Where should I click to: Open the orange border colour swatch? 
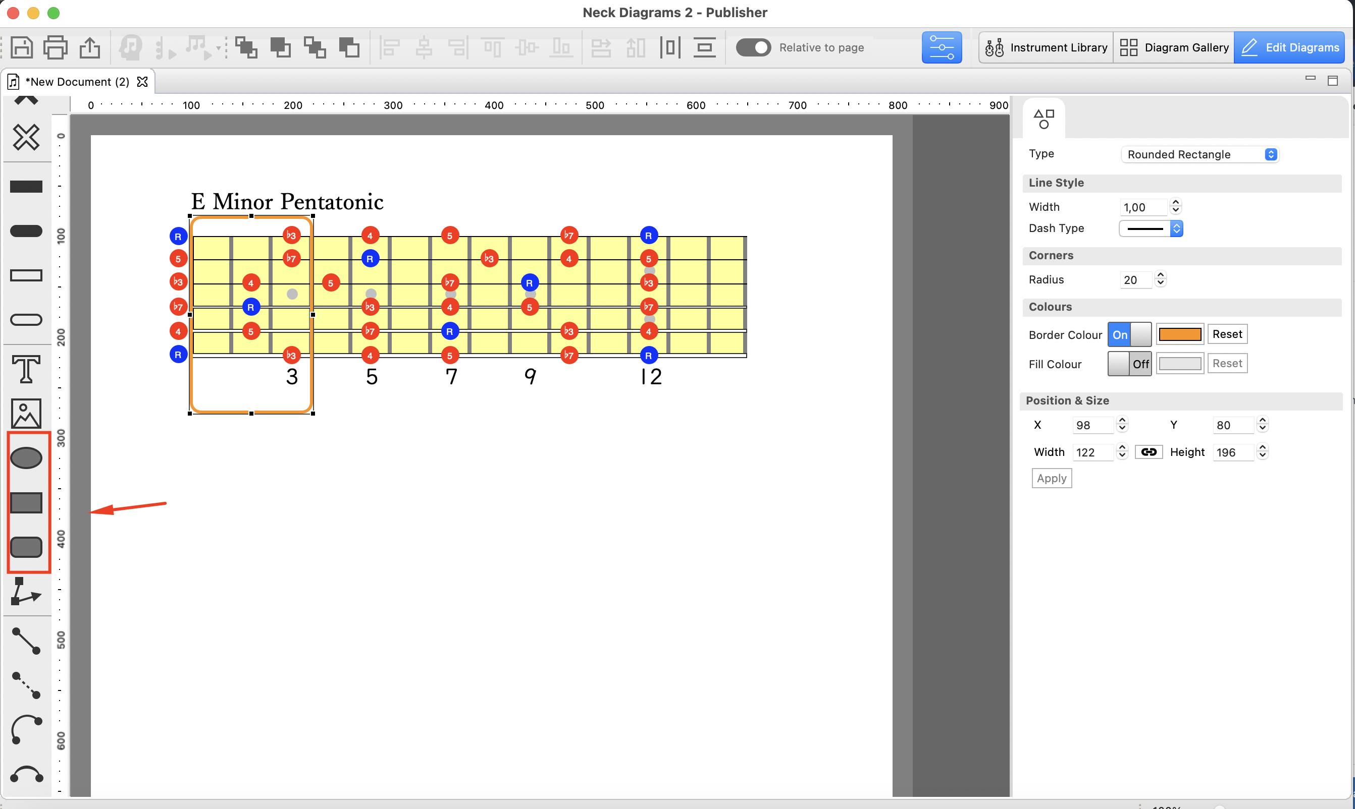(x=1179, y=334)
